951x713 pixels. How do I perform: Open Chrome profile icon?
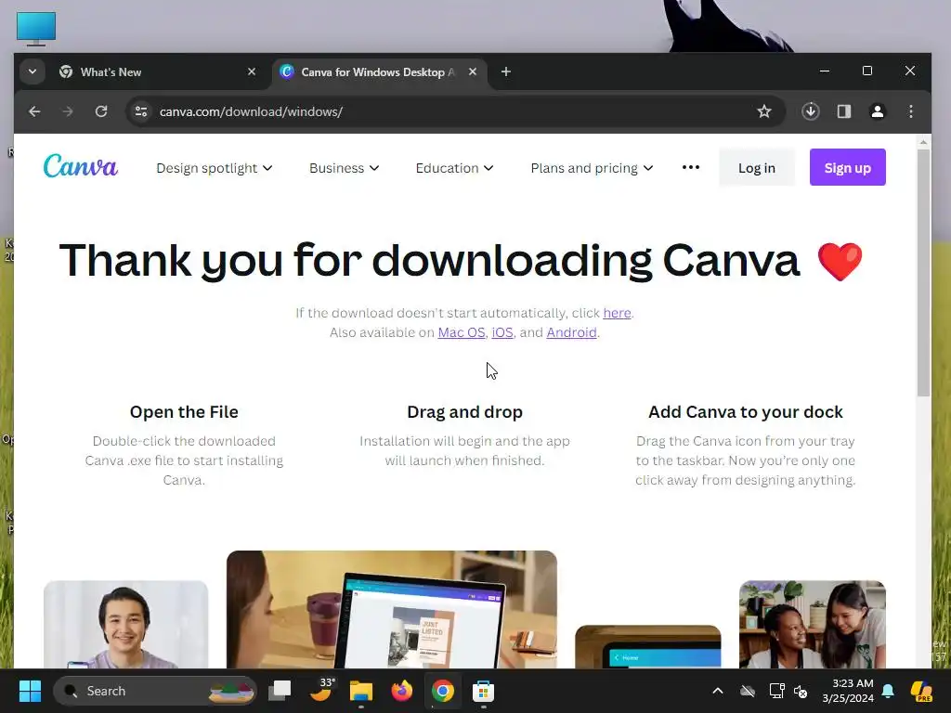(x=878, y=111)
